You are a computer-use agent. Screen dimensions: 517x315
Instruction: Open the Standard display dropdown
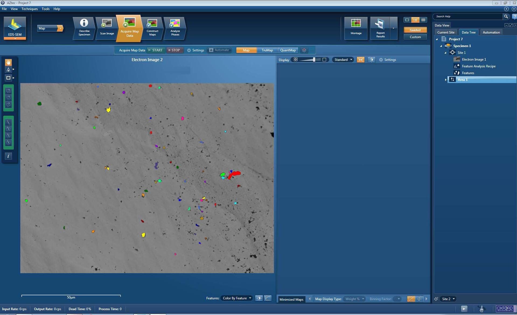343,60
